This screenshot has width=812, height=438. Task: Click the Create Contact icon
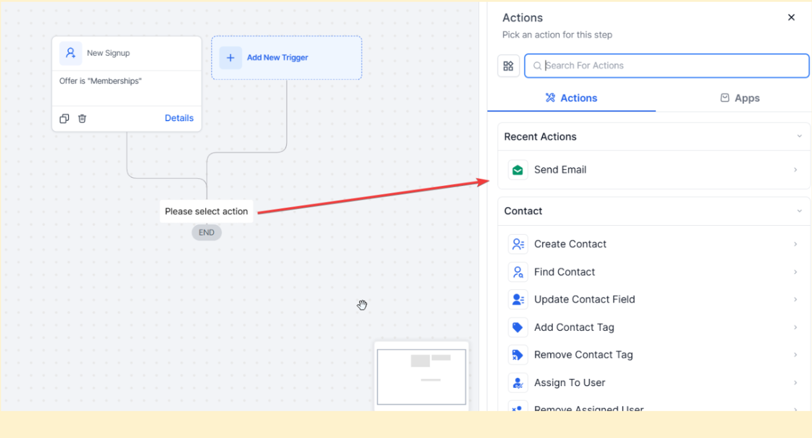tap(518, 244)
